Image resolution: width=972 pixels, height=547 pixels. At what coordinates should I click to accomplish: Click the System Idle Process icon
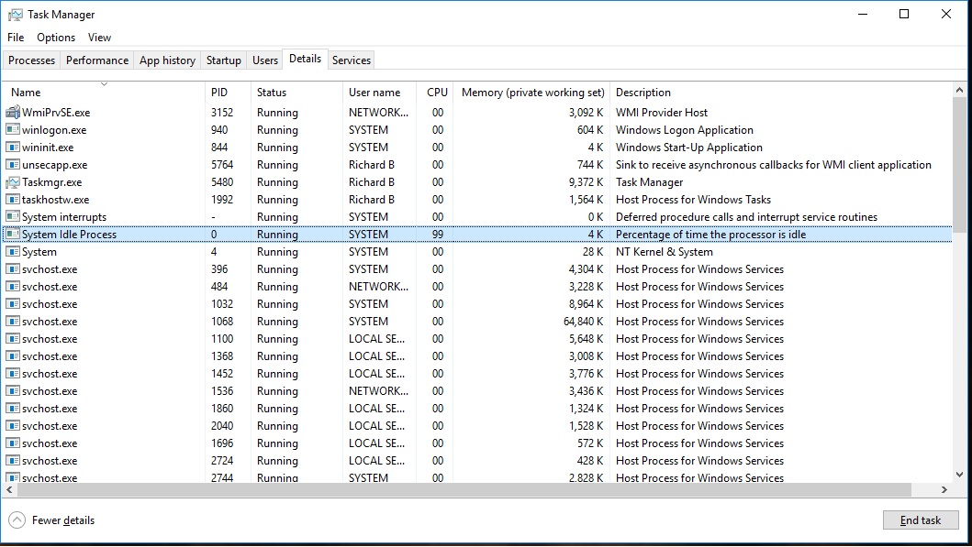tap(13, 235)
